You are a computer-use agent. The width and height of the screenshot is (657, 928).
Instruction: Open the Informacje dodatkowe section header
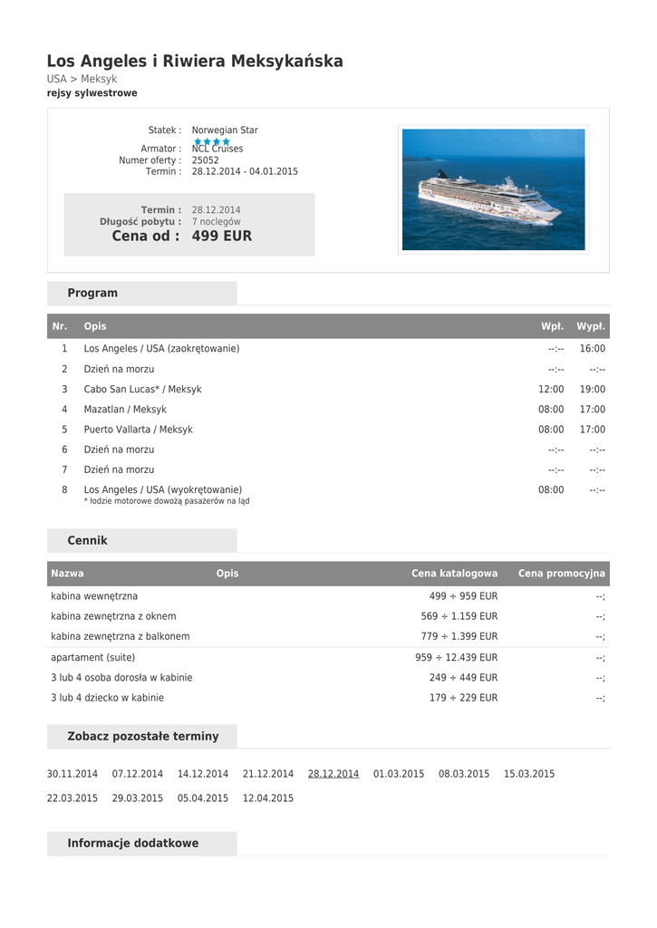coord(133,844)
